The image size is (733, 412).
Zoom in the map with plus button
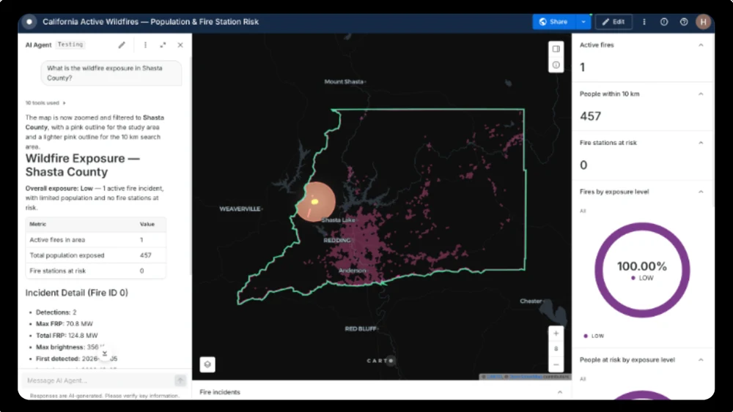(556, 333)
